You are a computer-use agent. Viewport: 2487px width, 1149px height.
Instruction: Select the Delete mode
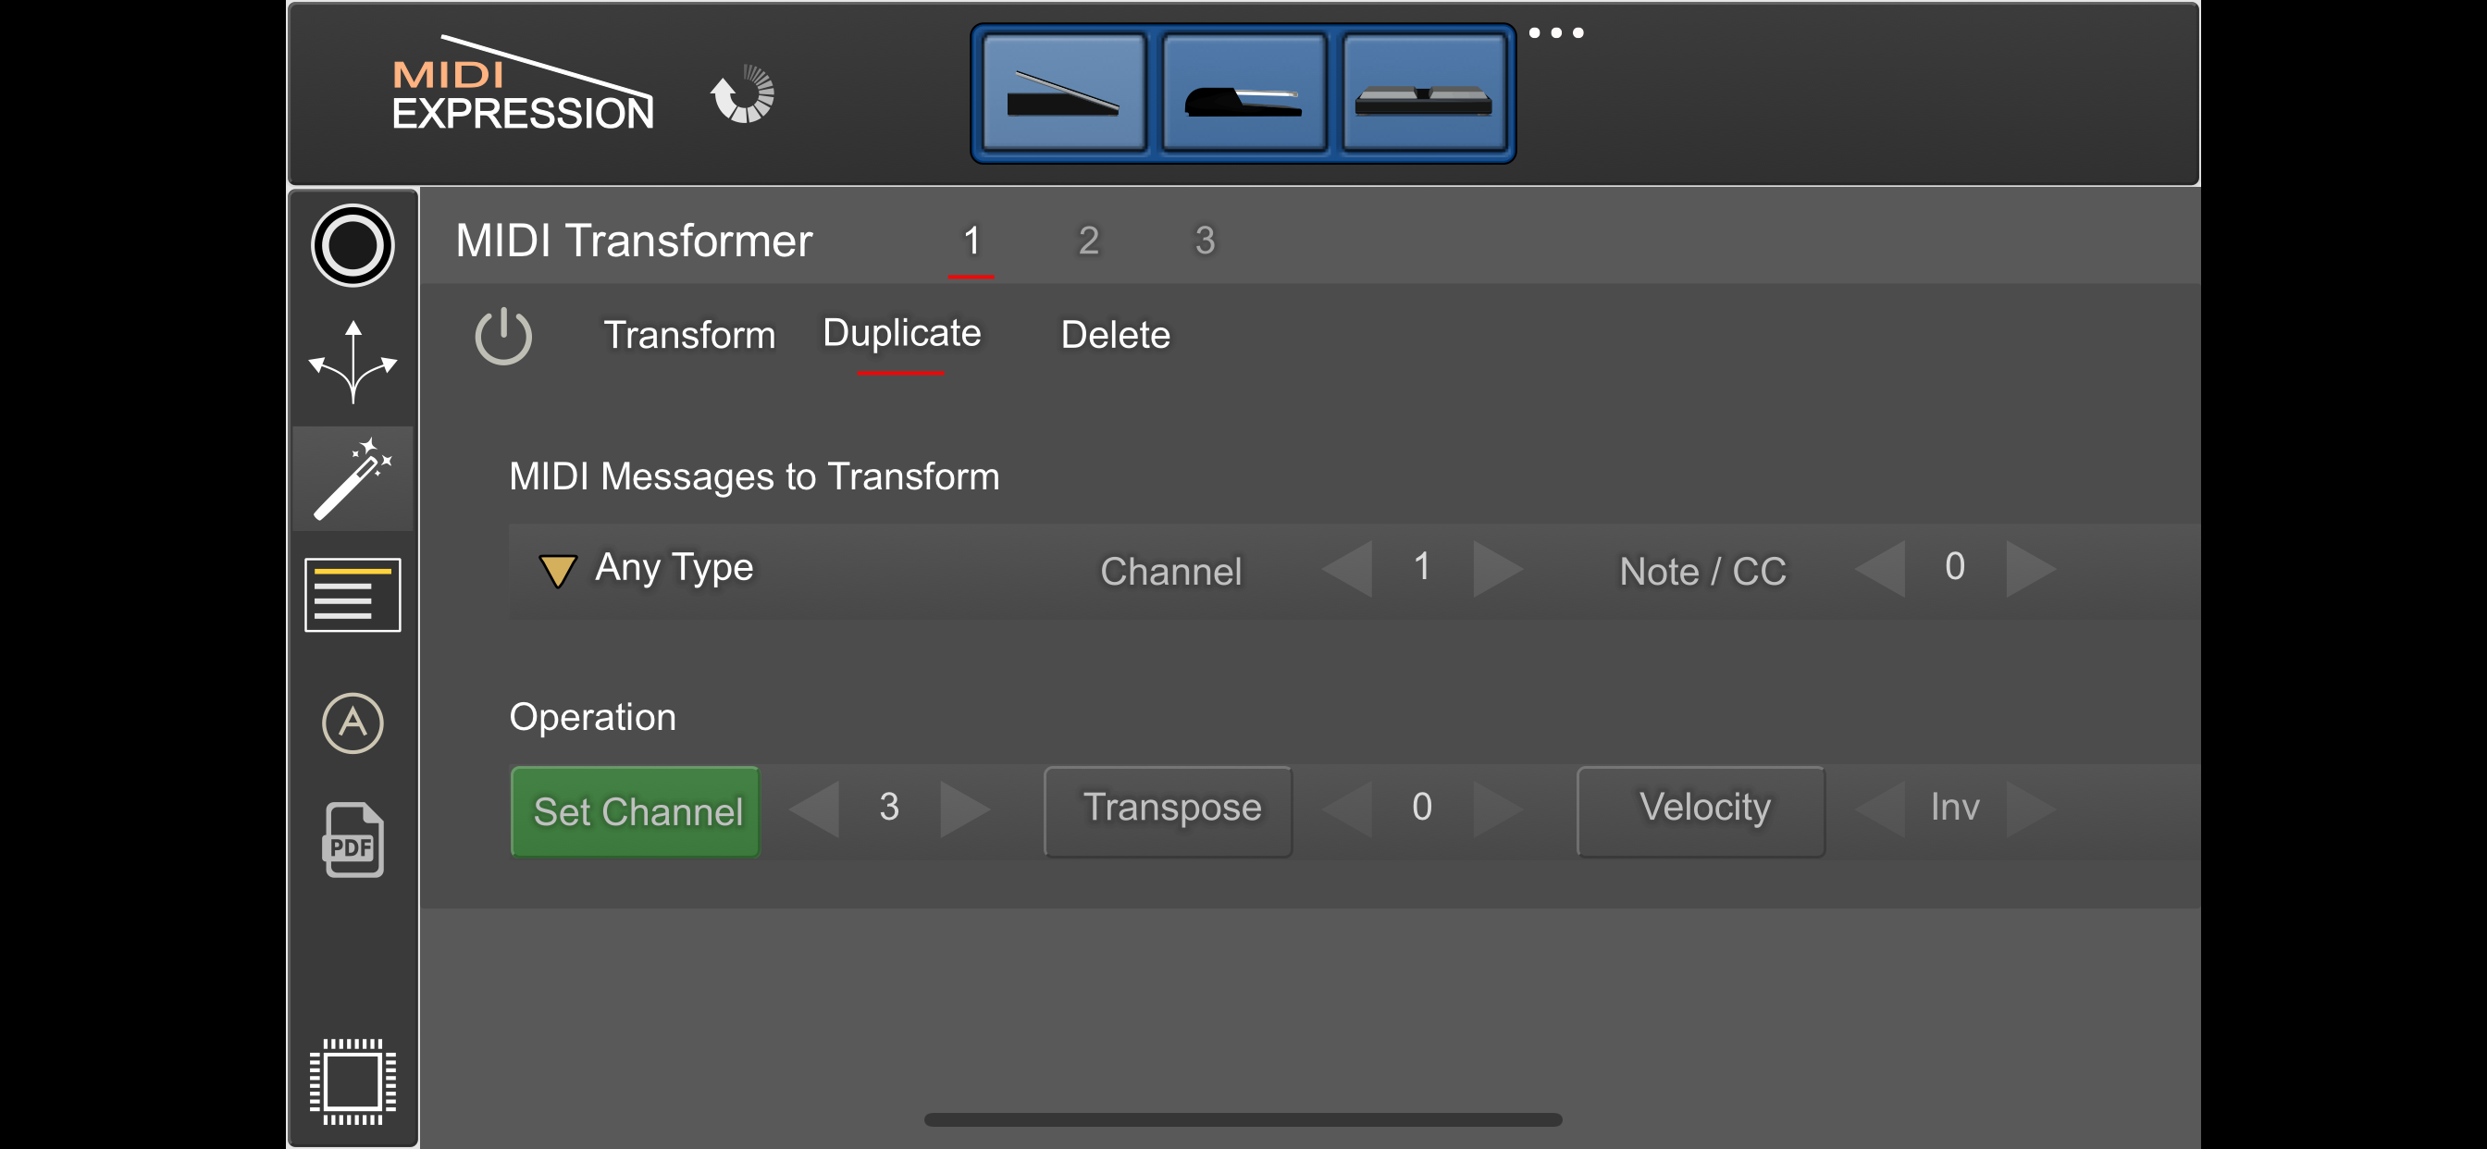pyautogui.click(x=1115, y=335)
